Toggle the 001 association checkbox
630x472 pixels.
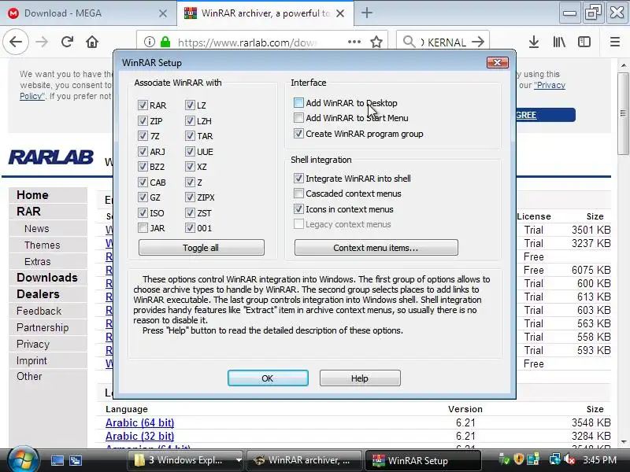(x=190, y=228)
